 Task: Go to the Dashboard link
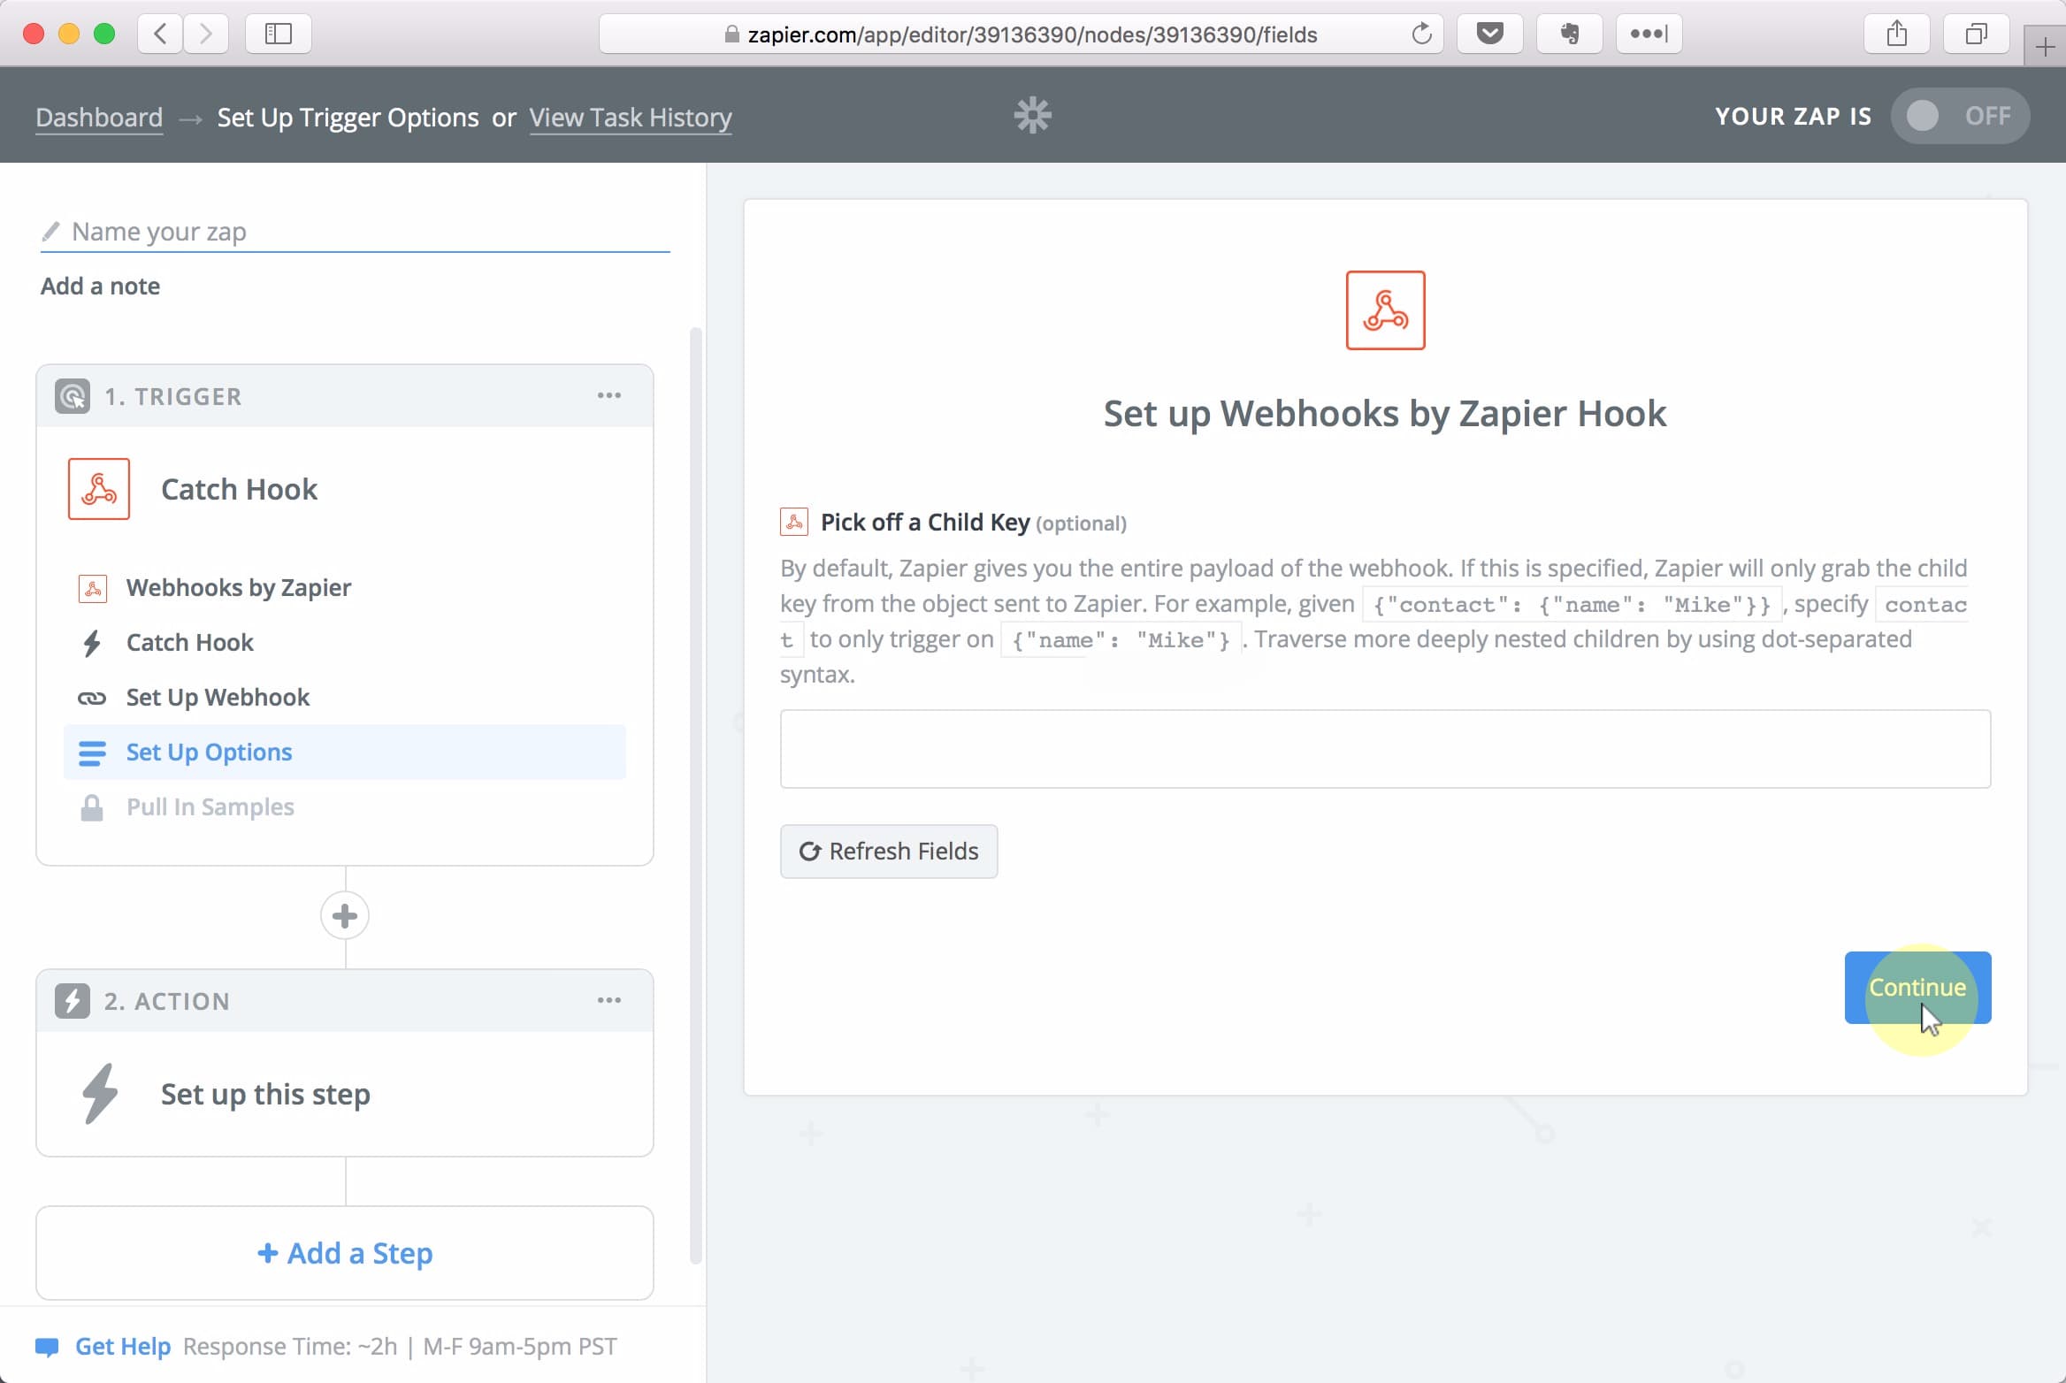(99, 118)
